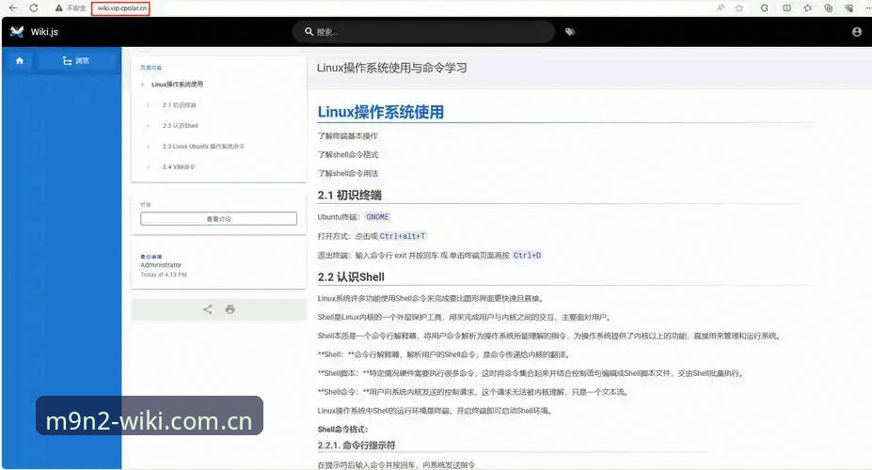Click the 2.1 初识终端 heading

[x=349, y=195]
